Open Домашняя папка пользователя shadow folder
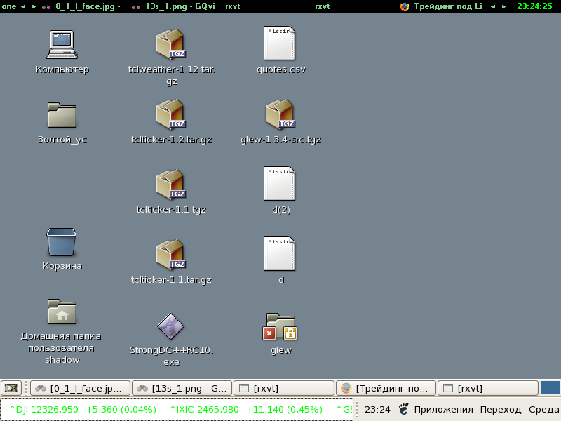 (x=62, y=312)
